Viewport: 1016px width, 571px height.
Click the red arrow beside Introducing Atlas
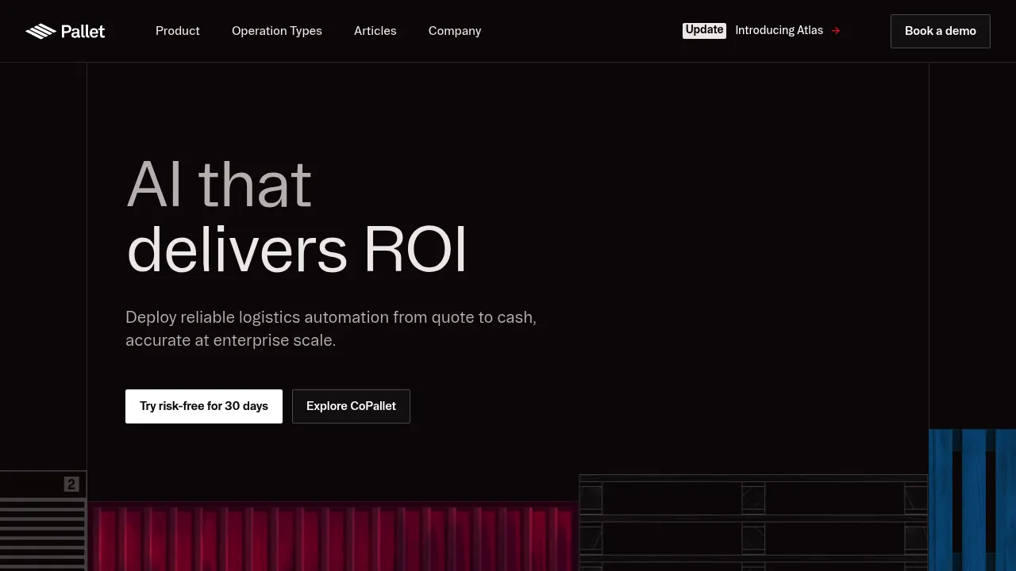[836, 31]
